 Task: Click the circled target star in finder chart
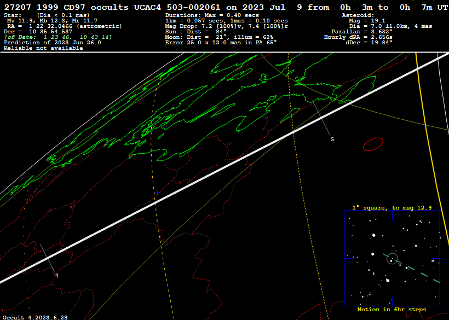click(392, 259)
